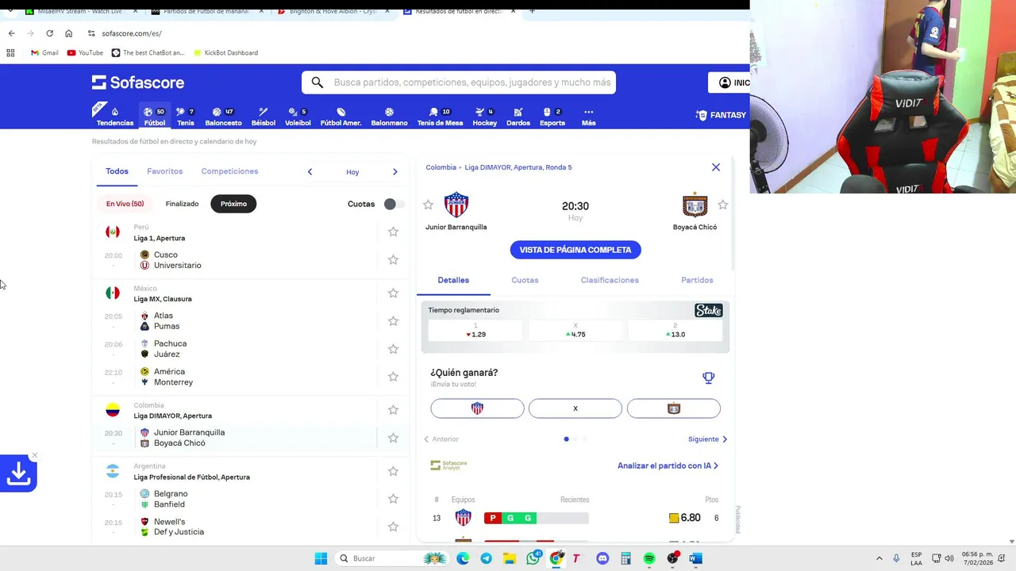The height and width of the screenshot is (571, 1016).
Task: Open Discord from the taskbar
Action: pos(602,558)
